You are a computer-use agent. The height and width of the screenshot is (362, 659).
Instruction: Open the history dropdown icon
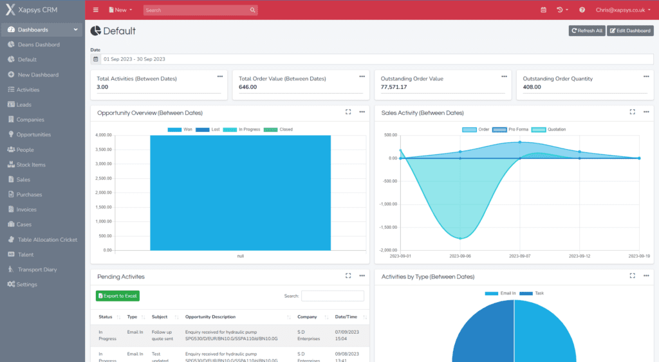tap(562, 10)
